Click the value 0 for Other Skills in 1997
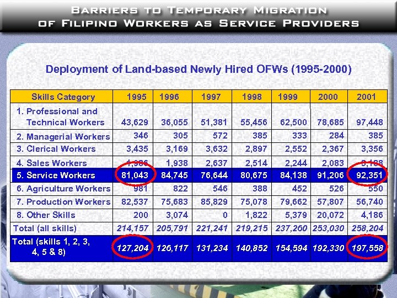 click(225, 215)
